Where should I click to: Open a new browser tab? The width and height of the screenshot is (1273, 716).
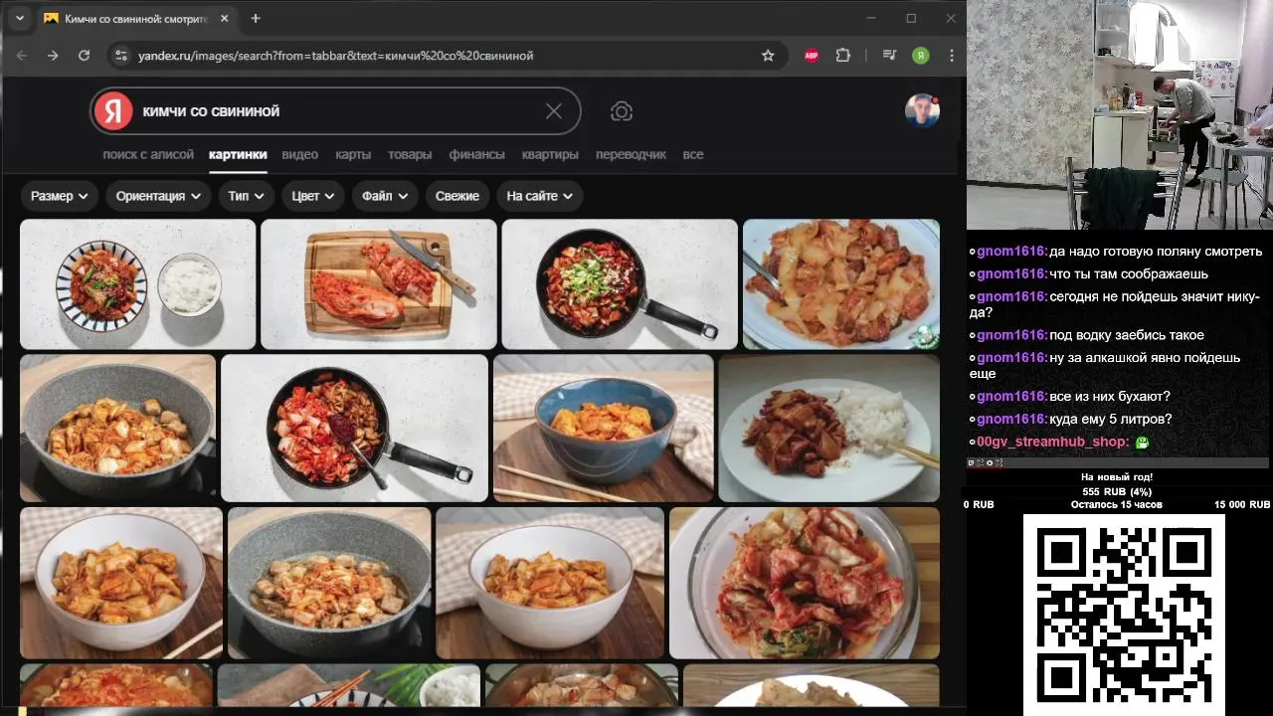(256, 18)
